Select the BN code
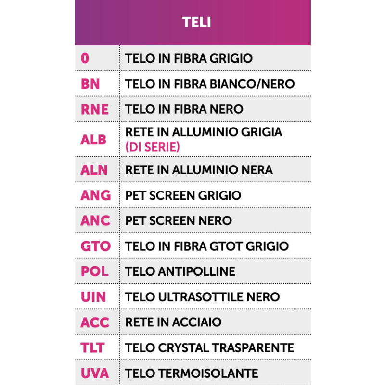 [x=90, y=84]
